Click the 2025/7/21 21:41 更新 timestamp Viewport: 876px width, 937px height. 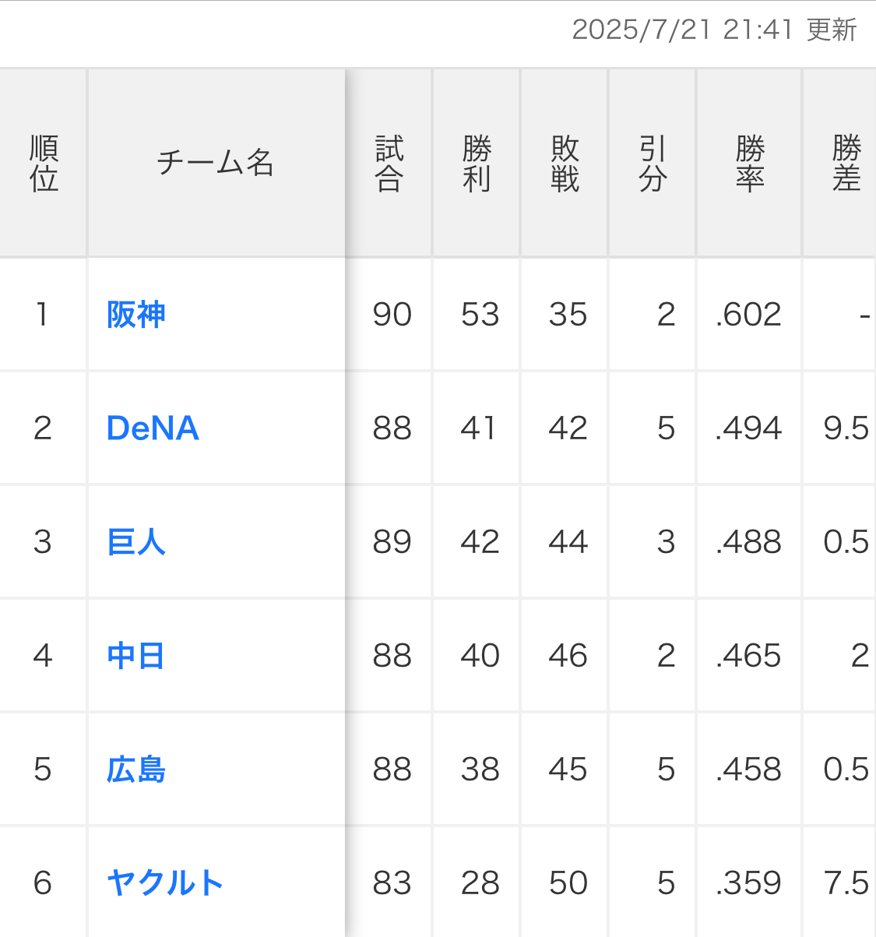pyautogui.click(x=714, y=30)
